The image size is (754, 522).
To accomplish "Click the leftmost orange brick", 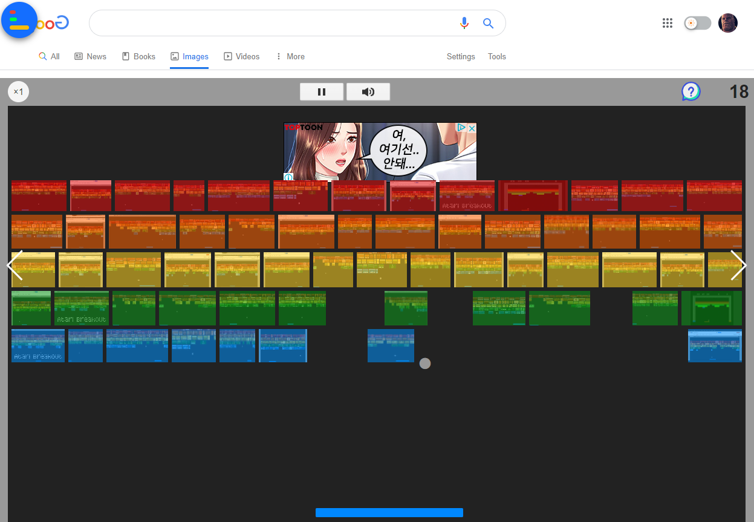I will pos(37,232).
